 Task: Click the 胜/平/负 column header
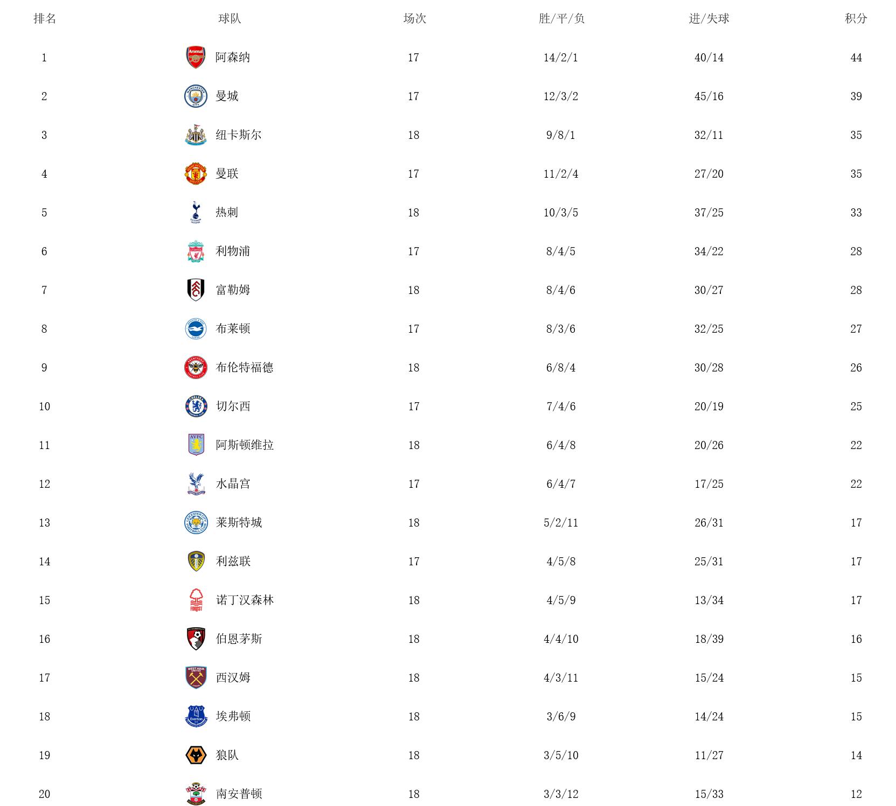[561, 19]
